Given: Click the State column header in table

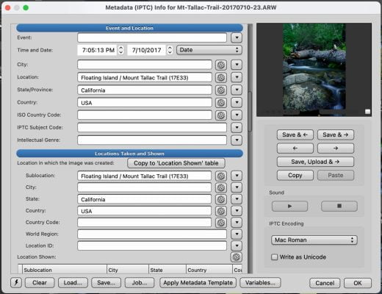Looking at the screenshot, I should coord(167,270).
